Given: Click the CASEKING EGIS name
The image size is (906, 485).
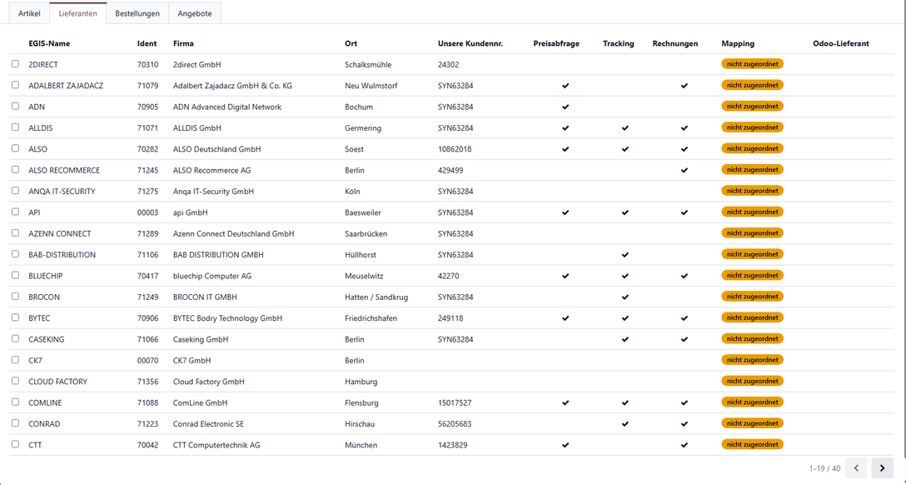Looking at the screenshot, I should [47, 339].
